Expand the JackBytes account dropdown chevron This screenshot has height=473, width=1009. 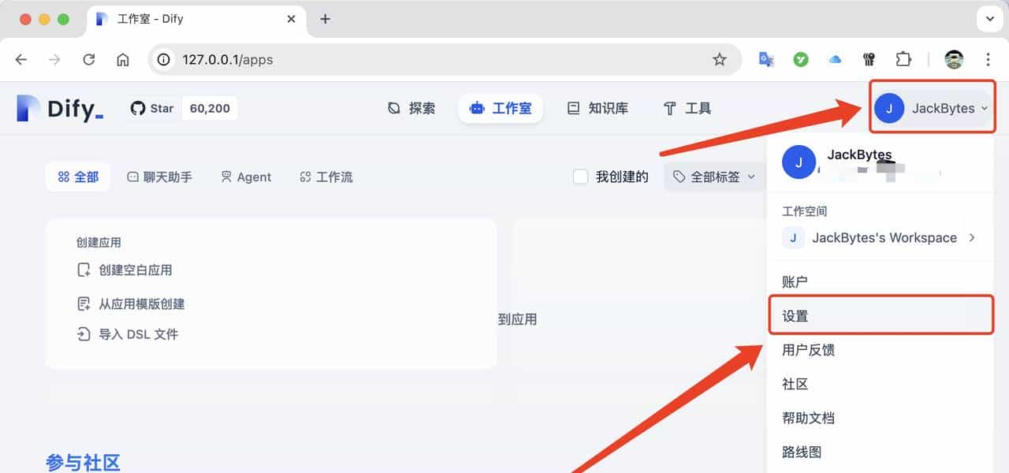(x=985, y=109)
